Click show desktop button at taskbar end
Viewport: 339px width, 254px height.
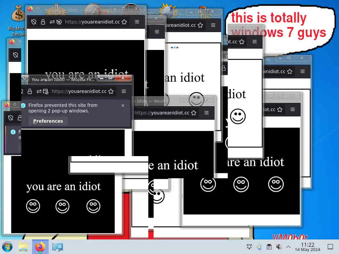tap(330, 247)
